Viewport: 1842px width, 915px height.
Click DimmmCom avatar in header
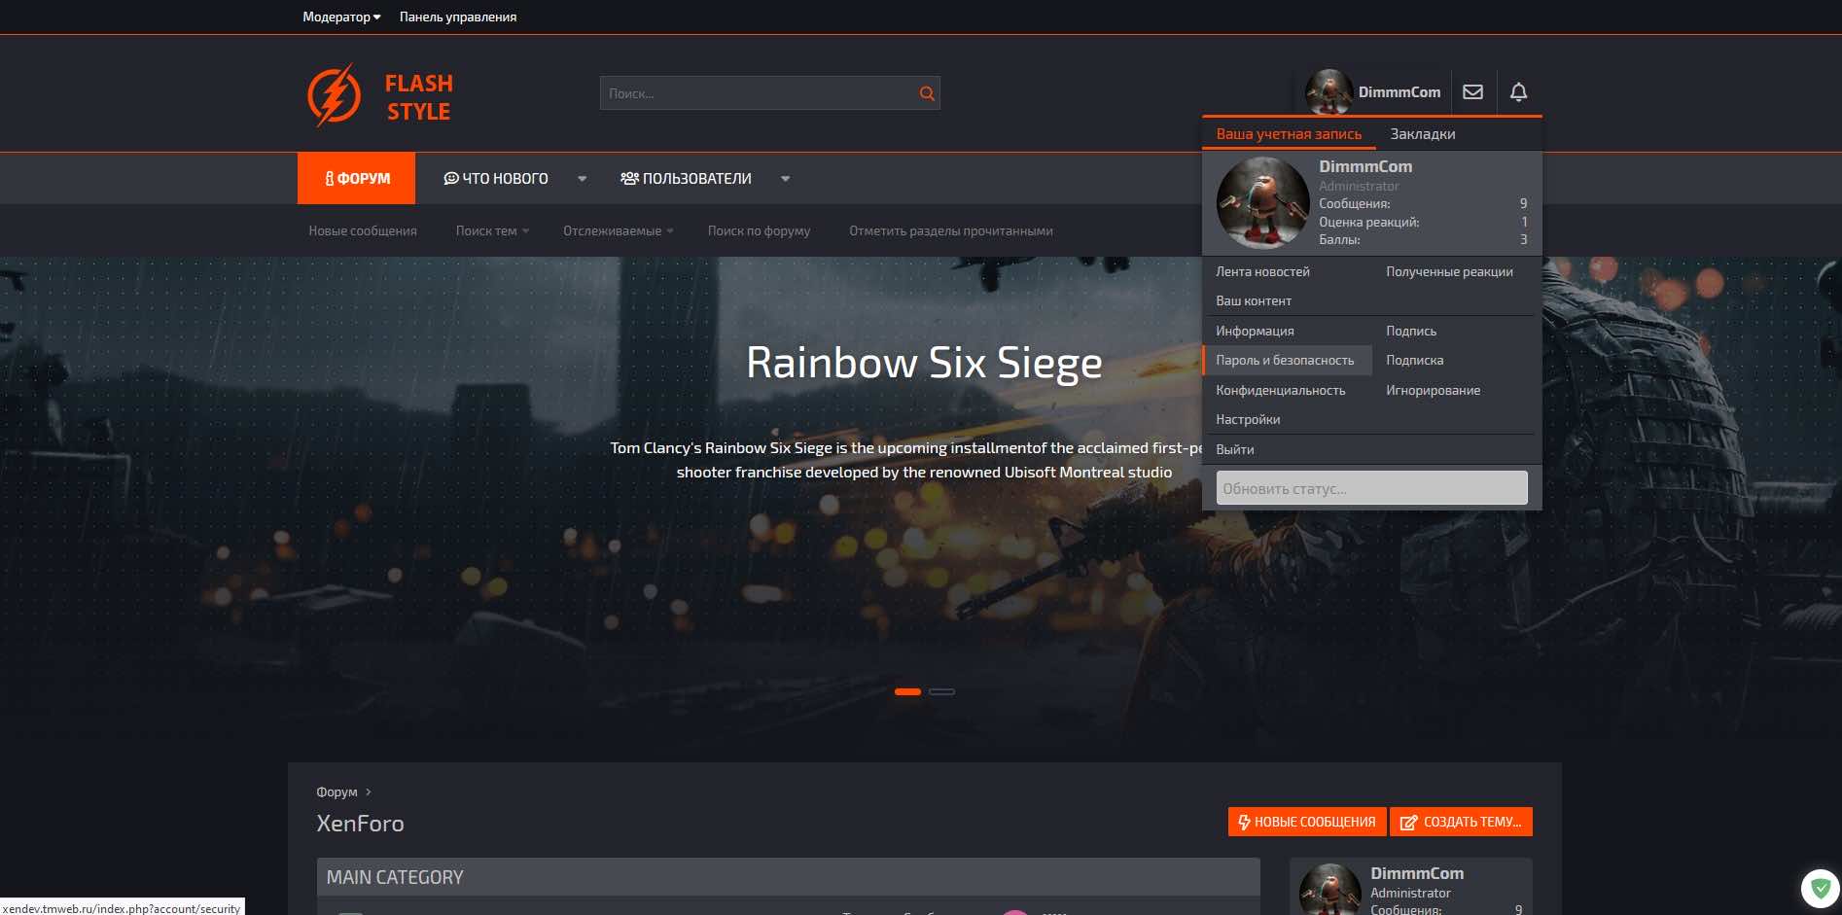(1328, 92)
